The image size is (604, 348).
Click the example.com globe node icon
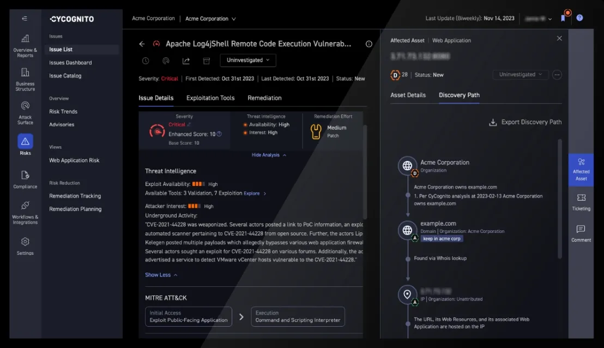point(407,230)
